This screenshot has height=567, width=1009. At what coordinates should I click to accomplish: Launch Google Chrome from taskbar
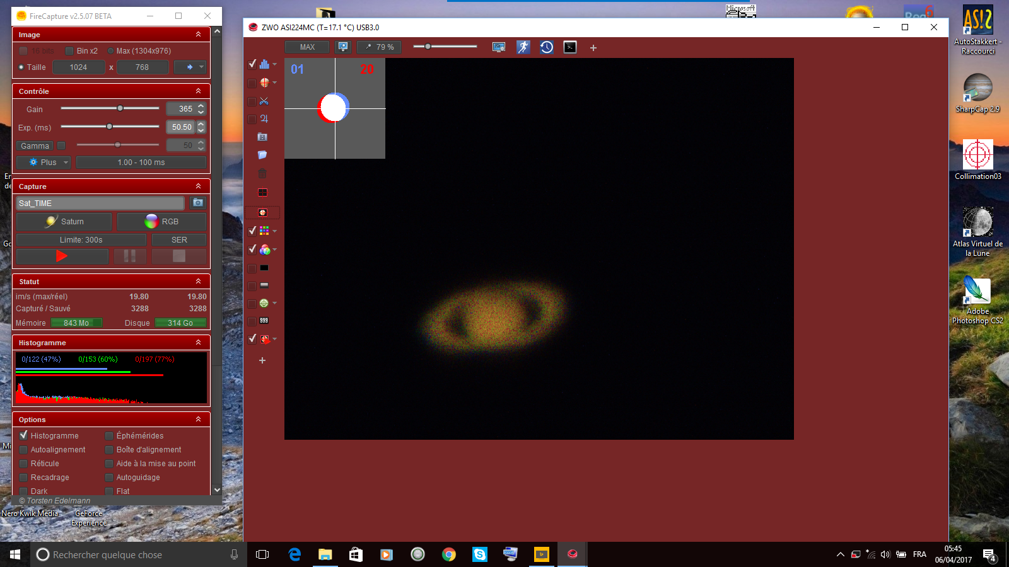pyautogui.click(x=449, y=554)
